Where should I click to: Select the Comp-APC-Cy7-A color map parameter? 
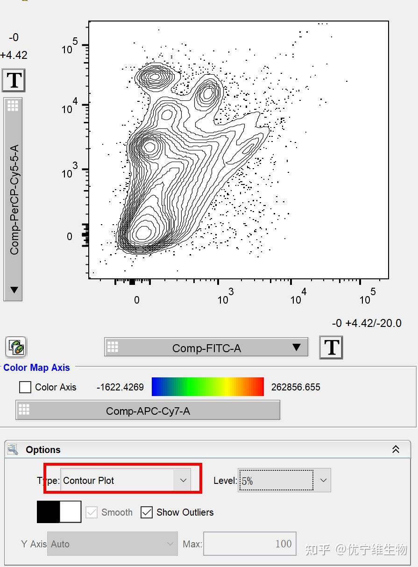pos(148,411)
